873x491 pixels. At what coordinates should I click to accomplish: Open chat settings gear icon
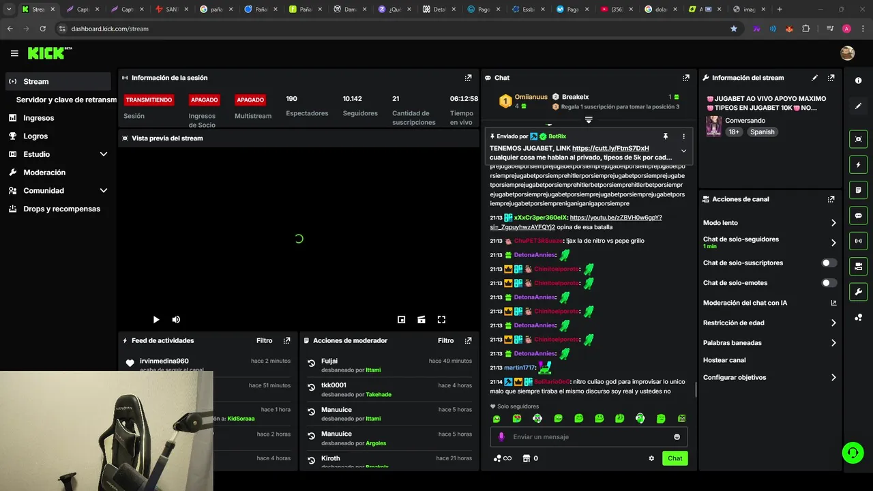pos(651,458)
